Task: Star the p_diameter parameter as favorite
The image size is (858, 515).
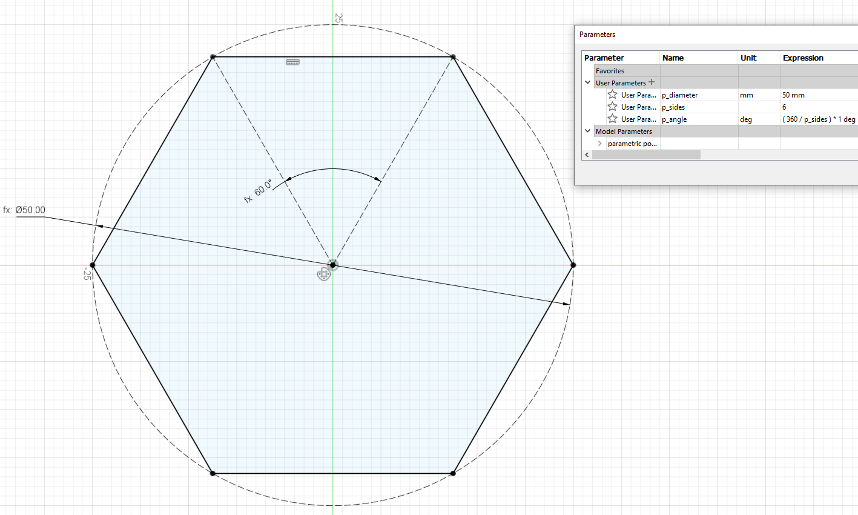Action: point(612,95)
